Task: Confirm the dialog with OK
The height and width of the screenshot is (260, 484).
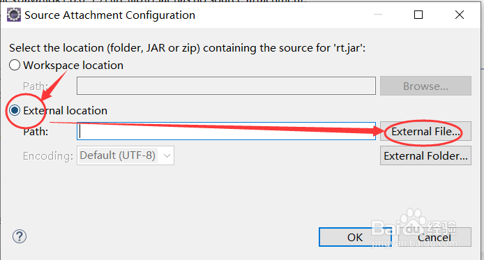Action: click(355, 237)
